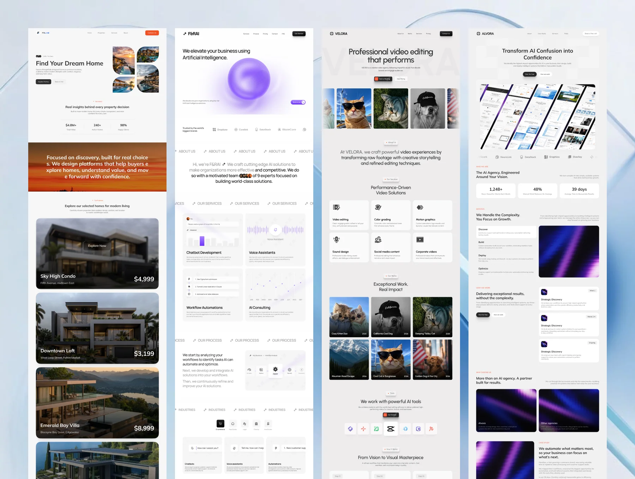Open Works in VELORA navigation

[410, 34]
